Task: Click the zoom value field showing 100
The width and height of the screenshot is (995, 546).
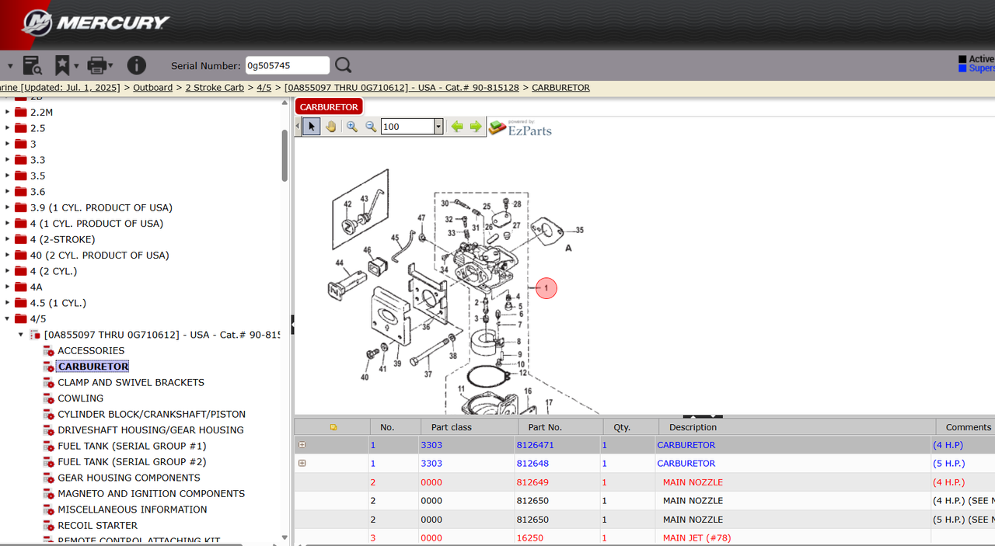Action: tap(407, 127)
